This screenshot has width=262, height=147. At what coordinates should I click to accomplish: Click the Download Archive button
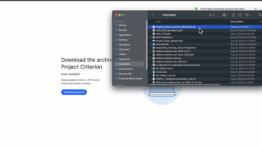[x=74, y=92]
